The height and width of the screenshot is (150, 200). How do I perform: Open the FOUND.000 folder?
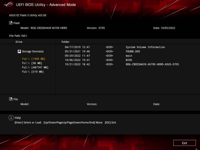[132, 51]
